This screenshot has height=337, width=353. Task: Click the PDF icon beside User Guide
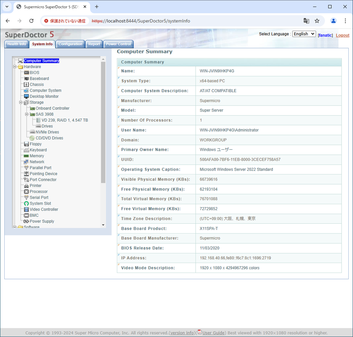pos(200,332)
